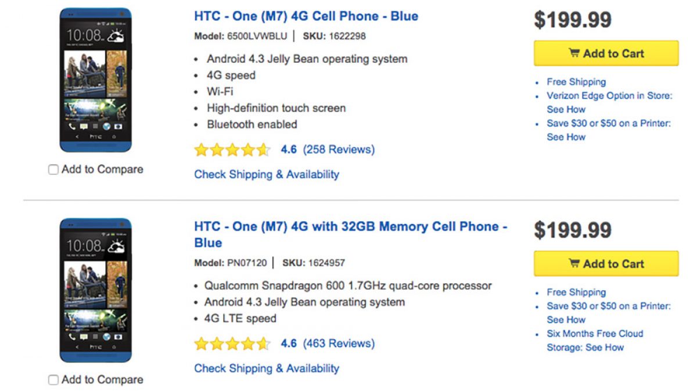Click star rating of 32GB HTC phone
Image resolution: width=697 pixels, height=392 pixels.
[x=232, y=344]
